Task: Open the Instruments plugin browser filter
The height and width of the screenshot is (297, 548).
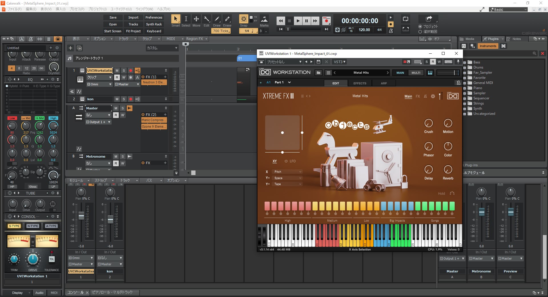Action: click(488, 46)
